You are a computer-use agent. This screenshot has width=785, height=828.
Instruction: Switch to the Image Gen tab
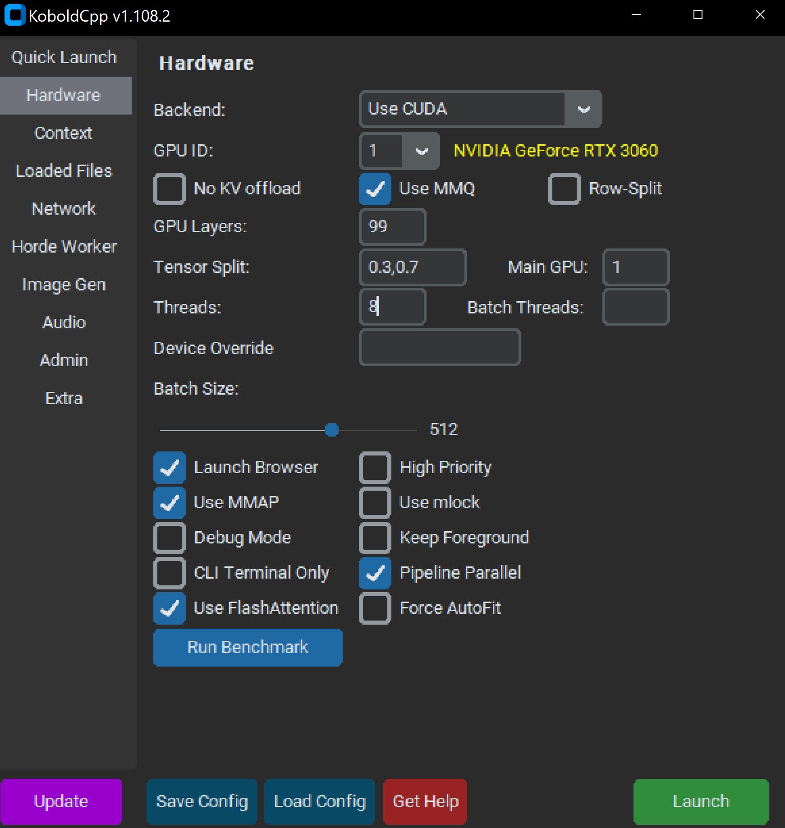[x=64, y=285]
